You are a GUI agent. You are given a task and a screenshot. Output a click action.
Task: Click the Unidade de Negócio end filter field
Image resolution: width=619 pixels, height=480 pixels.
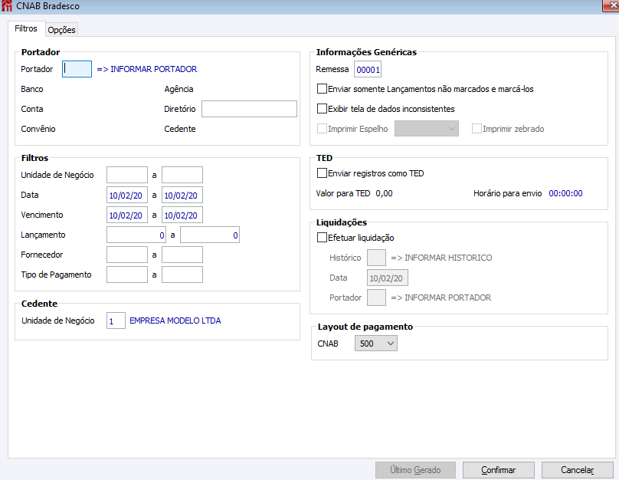182,175
